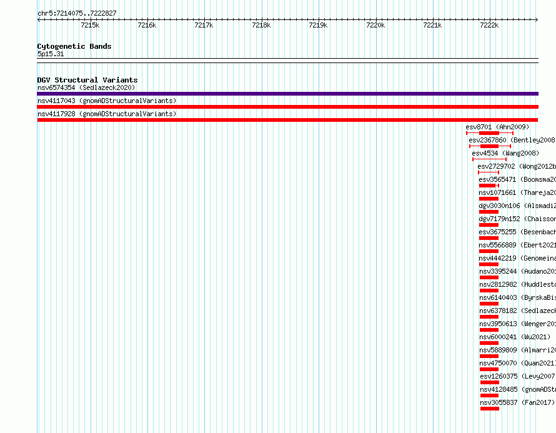Open variant nsv5889809 Almarri label

click(518, 350)
